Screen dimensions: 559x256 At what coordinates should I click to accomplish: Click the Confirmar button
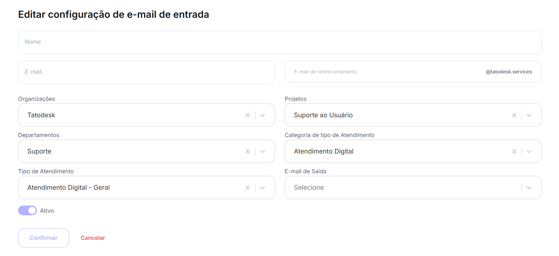pos(44,238)
